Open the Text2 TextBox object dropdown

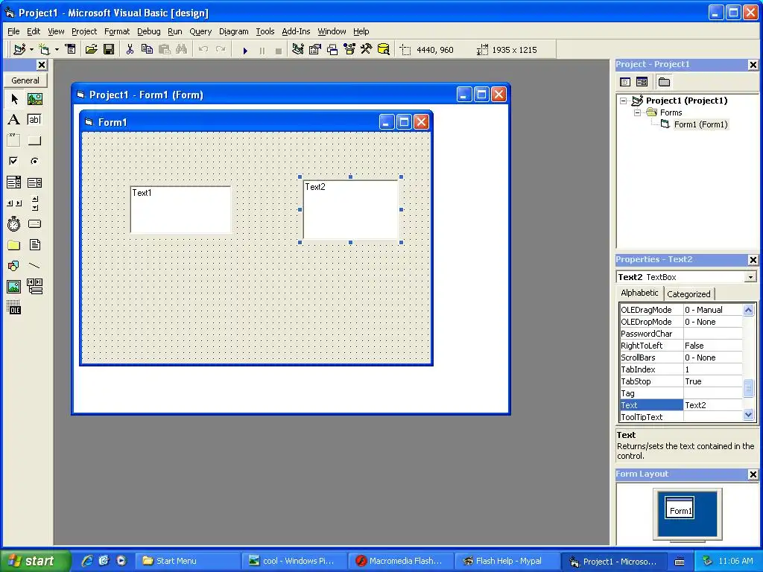750,277
